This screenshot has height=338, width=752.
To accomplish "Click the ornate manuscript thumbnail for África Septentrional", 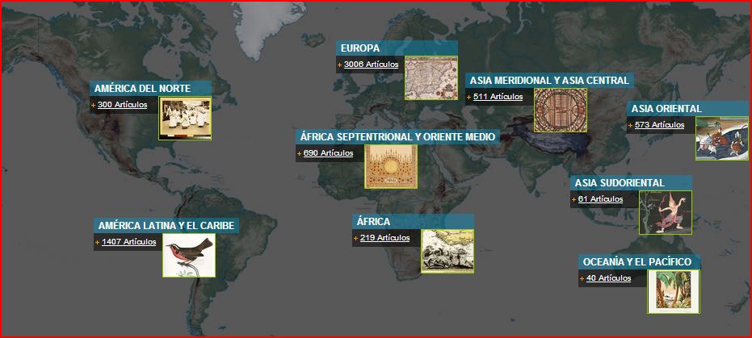I will (391, 166).
